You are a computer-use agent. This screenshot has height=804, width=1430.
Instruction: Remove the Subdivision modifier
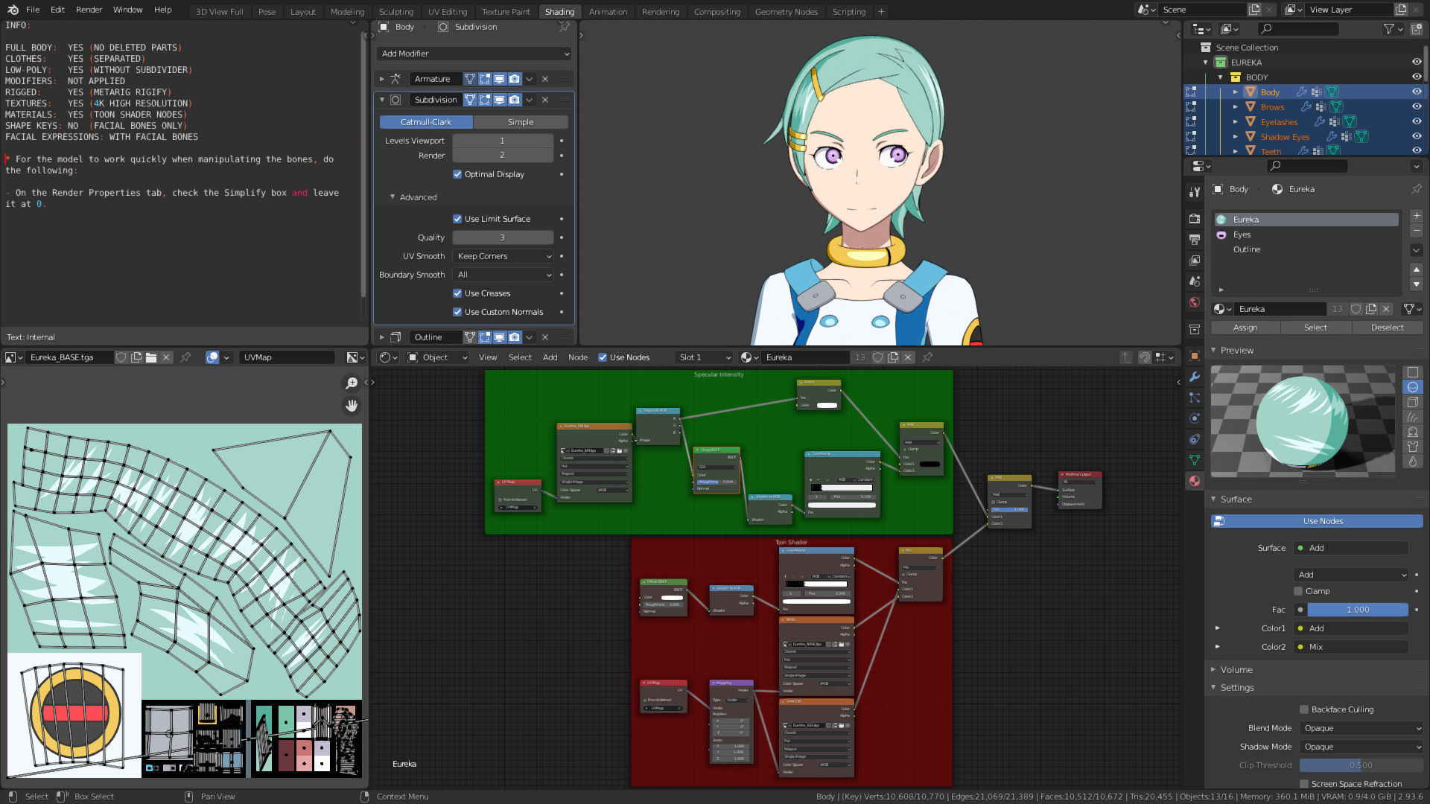[544, 100]
